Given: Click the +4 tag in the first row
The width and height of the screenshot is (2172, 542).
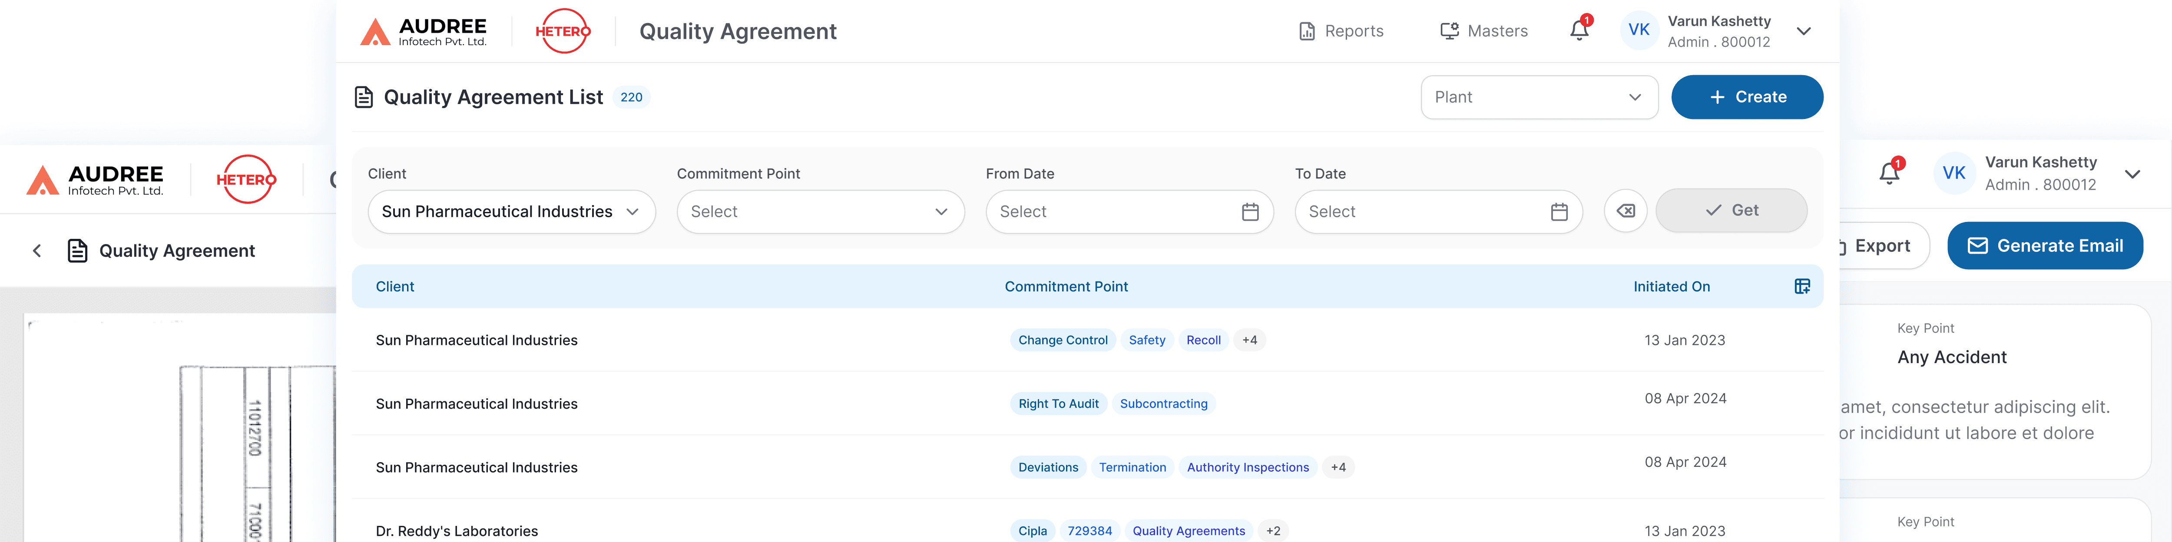Looking at the screenshot, I should (x=1249, y=340).
